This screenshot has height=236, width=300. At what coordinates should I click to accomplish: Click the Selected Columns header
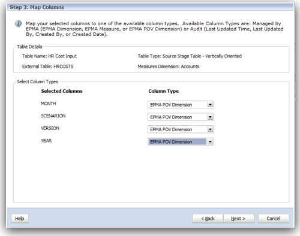click(x=62, y=91)
